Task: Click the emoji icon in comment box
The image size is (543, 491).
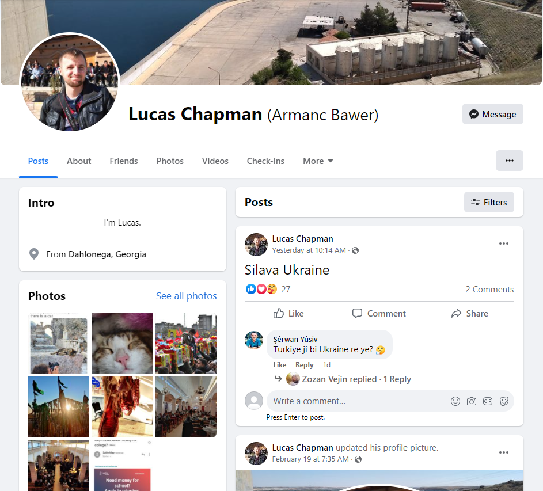Action: [x=455, y=401]
